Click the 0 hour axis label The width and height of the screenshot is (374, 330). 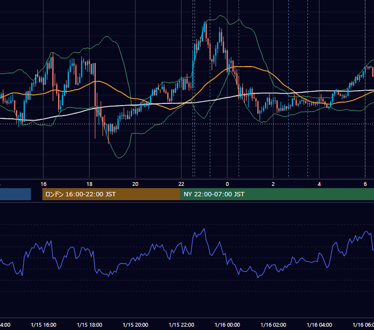(227, 184)
